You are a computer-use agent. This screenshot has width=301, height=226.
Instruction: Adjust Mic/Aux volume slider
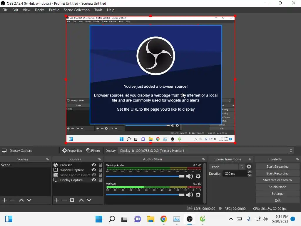[x=145, y=195]
